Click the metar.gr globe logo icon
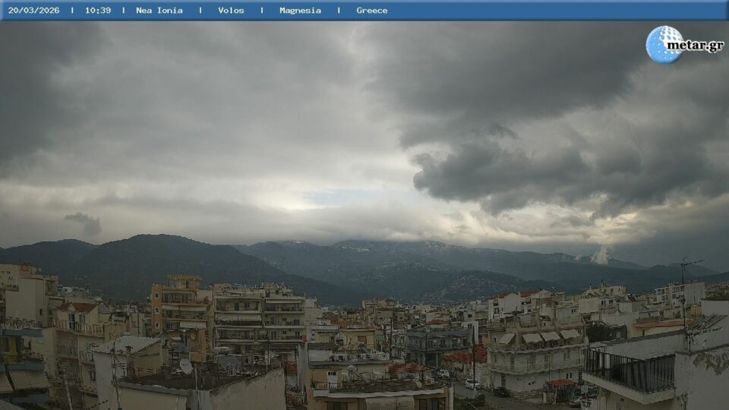 pos(664,44)
